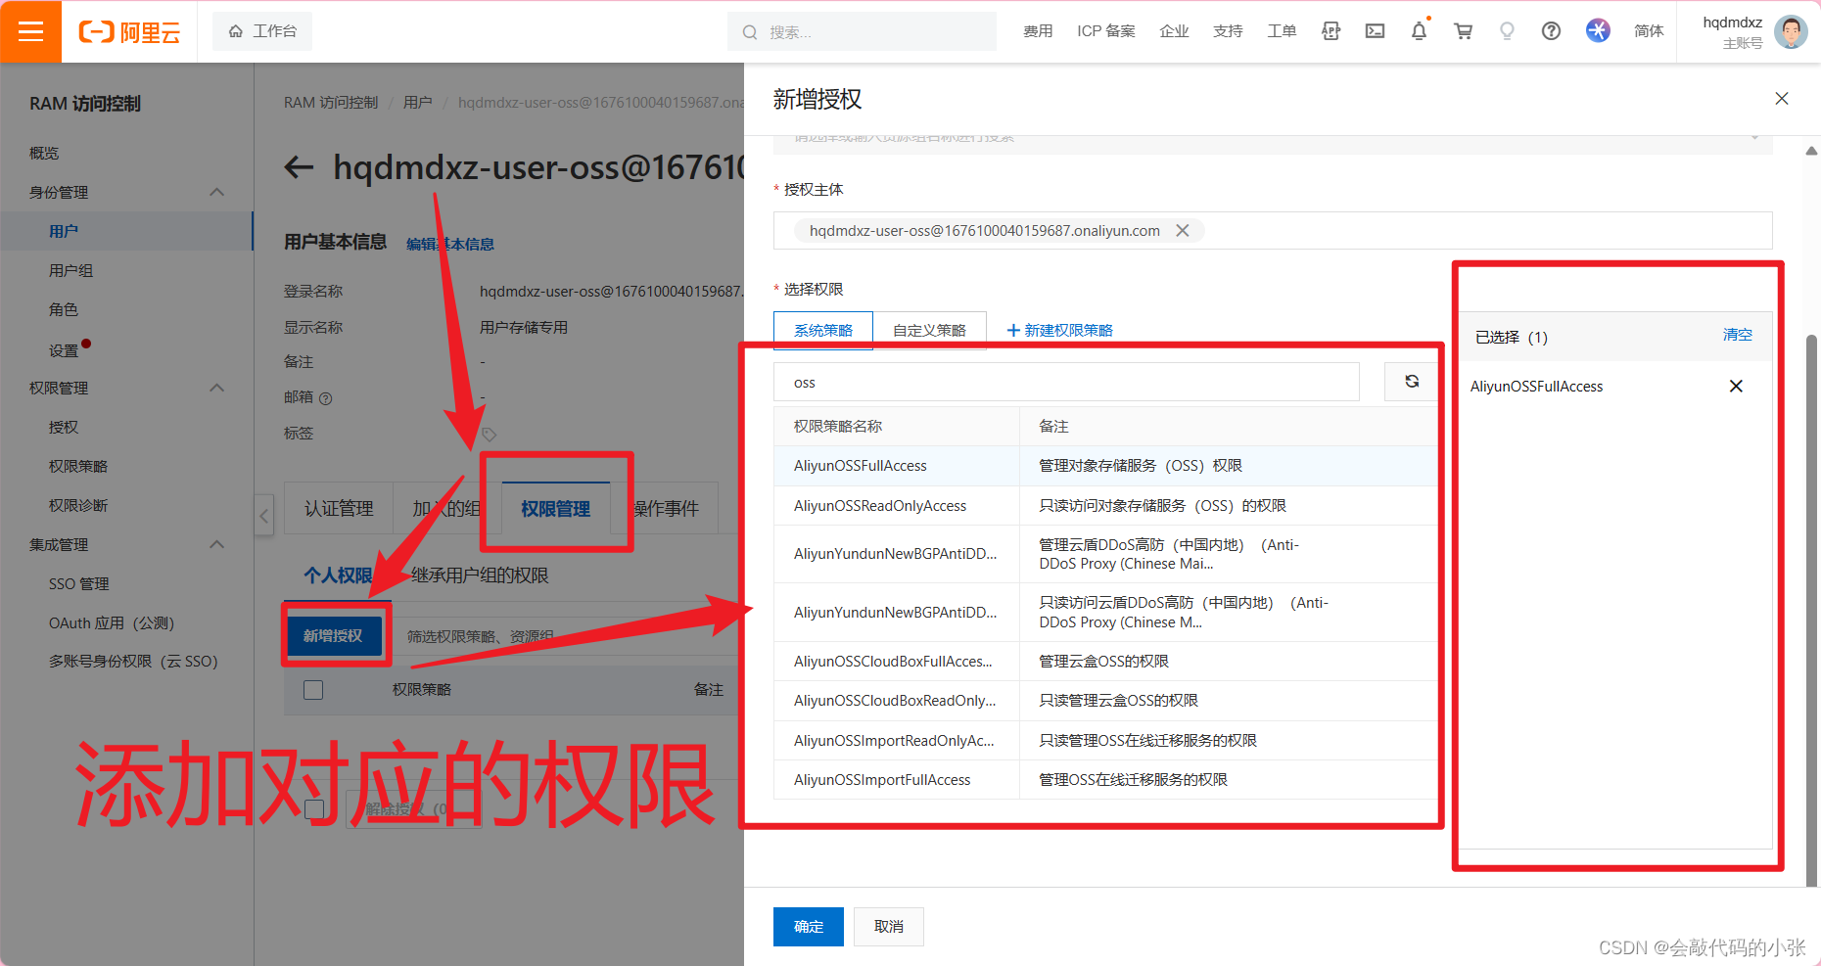Viewport: 1821px width, 966px height.
Task: Click the Alibaba Cloud logo
Action: tap(129, 32)
